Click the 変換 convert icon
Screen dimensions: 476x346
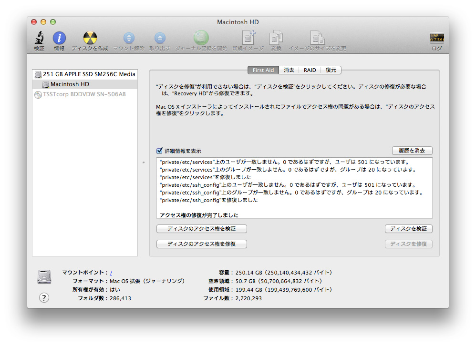tap(276, 39)
